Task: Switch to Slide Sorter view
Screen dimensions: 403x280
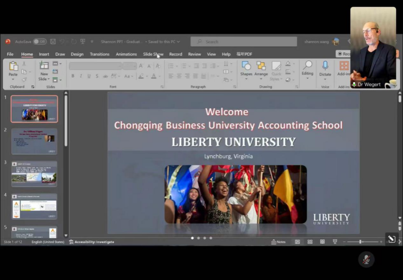Action: [x=310, y=242]
